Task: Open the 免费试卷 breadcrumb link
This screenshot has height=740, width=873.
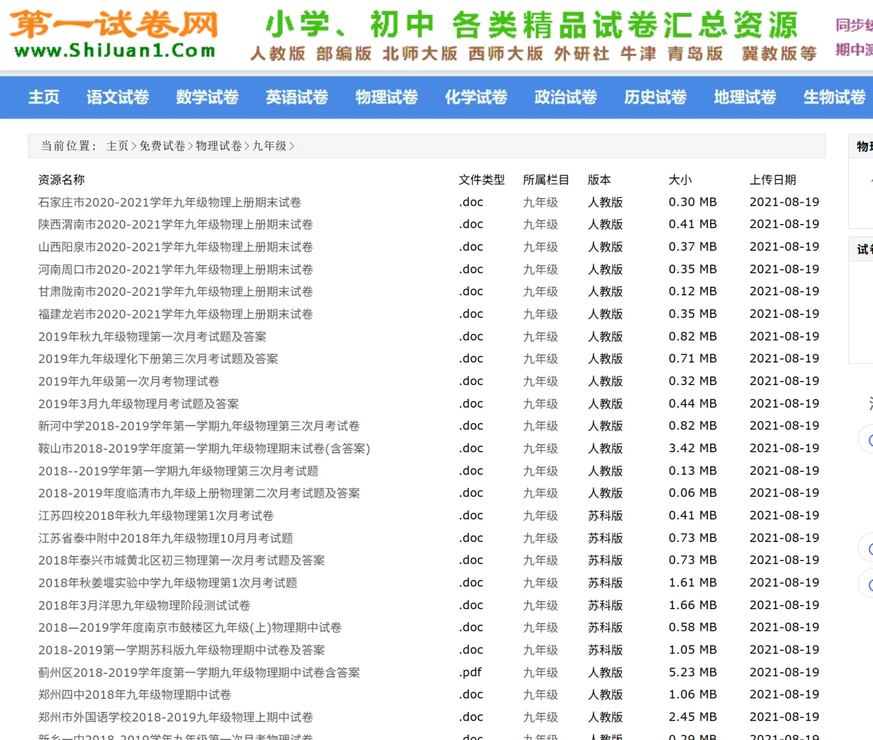Action: tap(162, 146)
